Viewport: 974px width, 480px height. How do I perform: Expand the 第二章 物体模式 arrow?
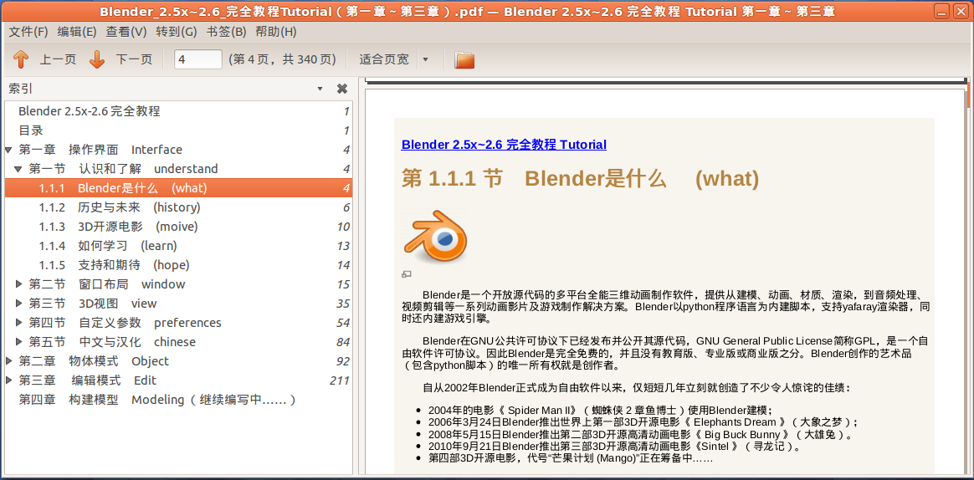pos(8,361)
